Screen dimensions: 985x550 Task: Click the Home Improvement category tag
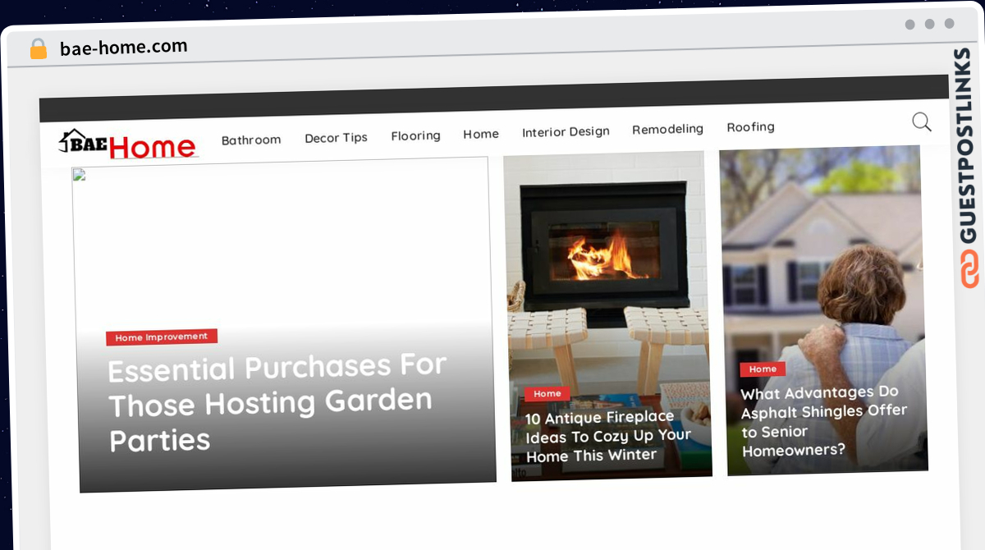(x=162, y=337)
